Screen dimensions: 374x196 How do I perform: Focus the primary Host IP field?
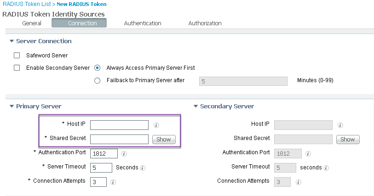click(x=119, y=125)
